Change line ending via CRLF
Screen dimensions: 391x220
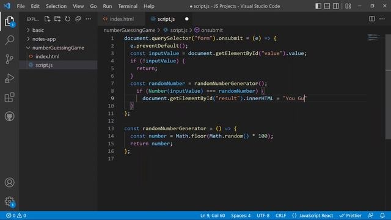pos(281,216)
